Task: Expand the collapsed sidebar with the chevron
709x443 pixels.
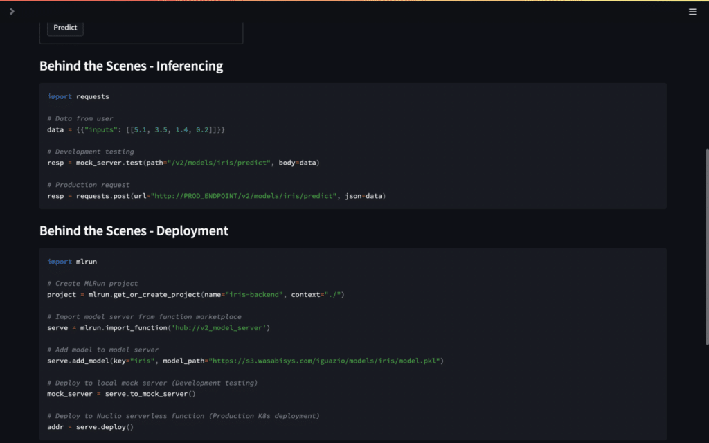Action: [12, 11]
